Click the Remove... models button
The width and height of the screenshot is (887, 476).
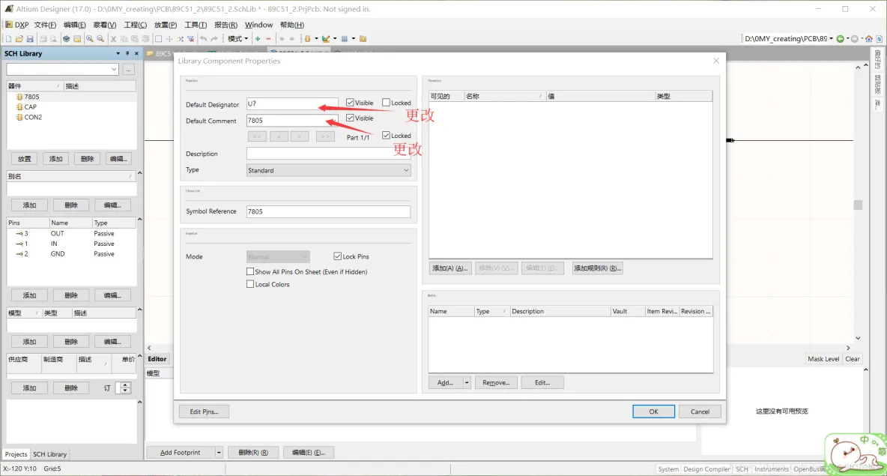(496, 382)
